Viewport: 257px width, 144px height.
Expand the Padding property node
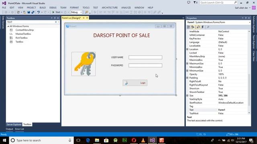pos(188,78)
